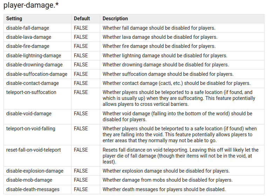Click the disable-lightning-damage setting name
The height and width of the screenshot is (196, 268).
(34, 56)
